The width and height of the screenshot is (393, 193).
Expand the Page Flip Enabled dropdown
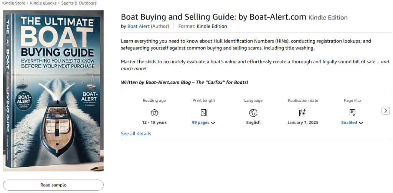click(352, 122)
